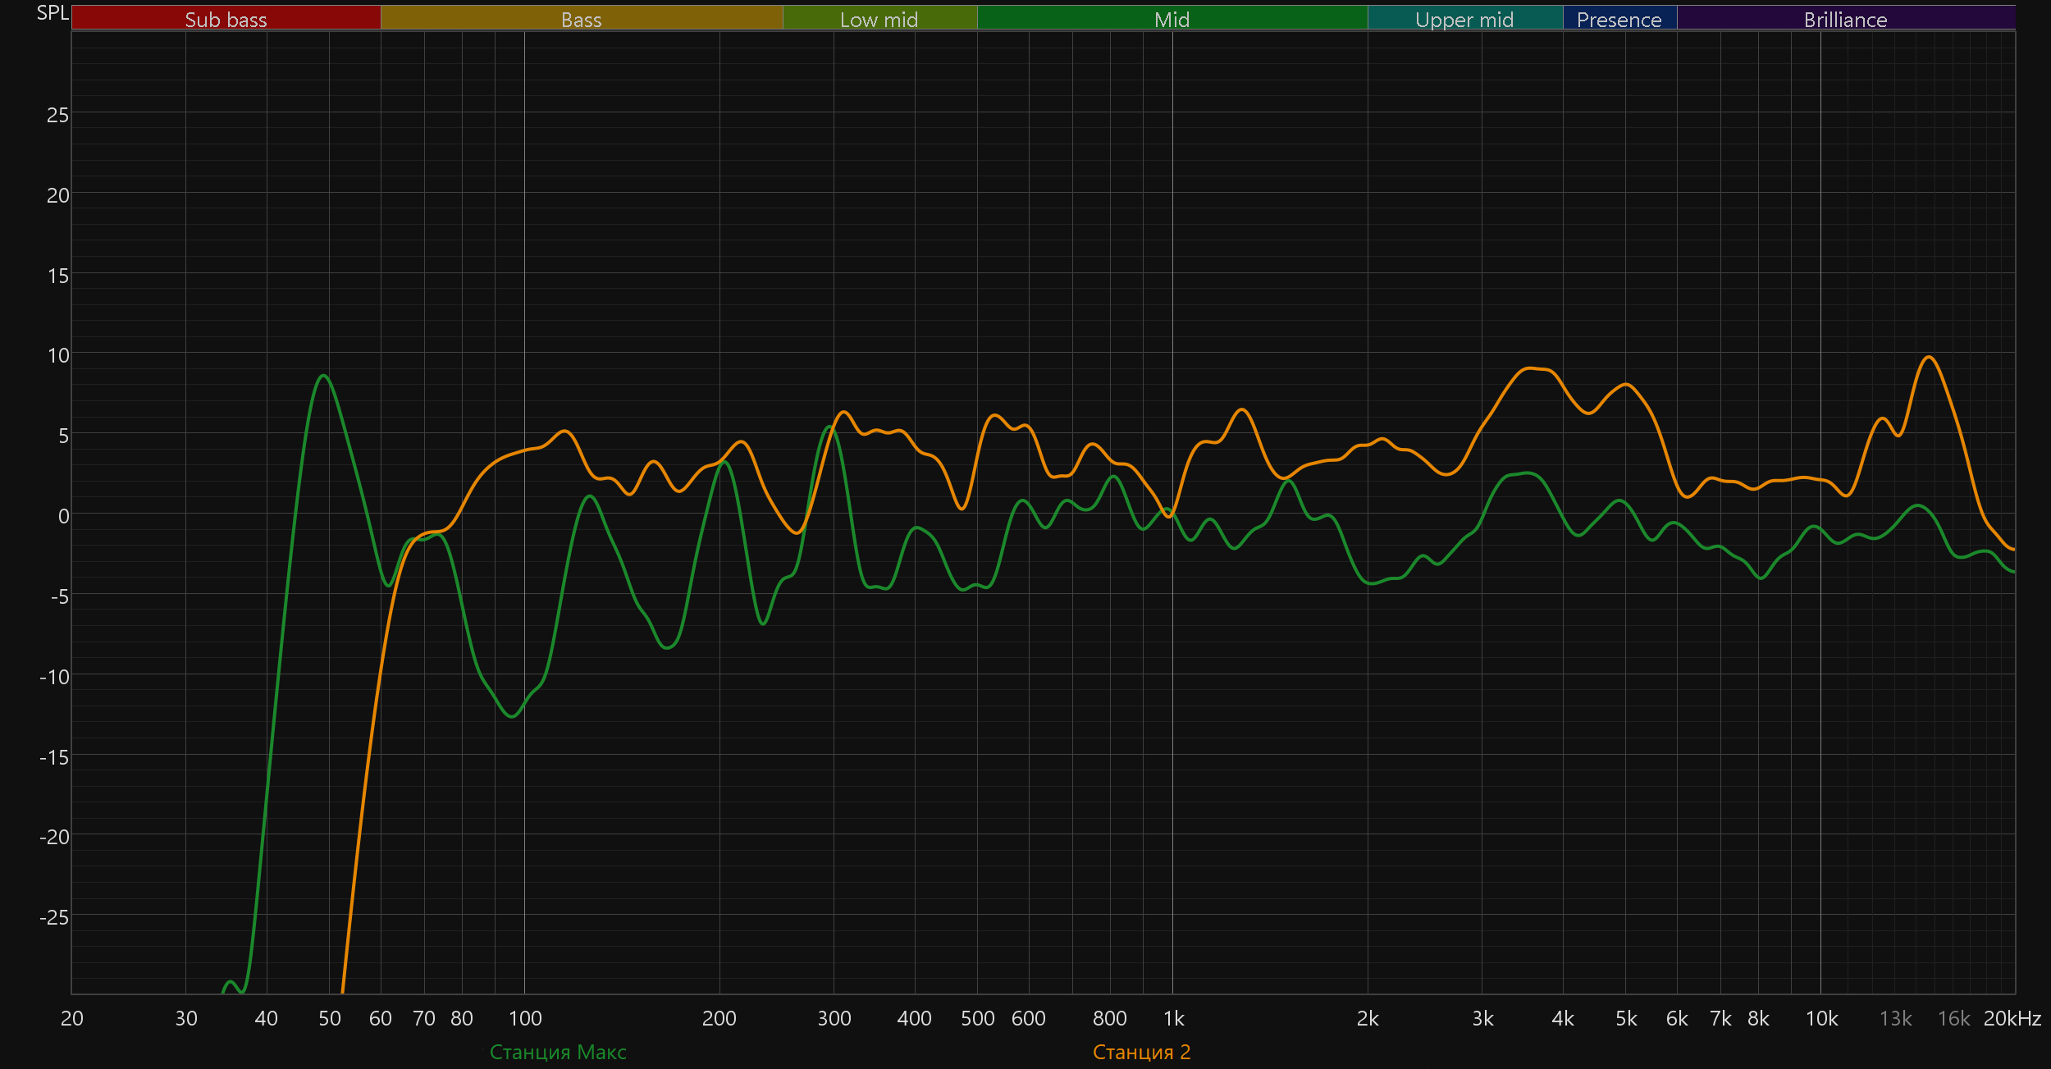
Task: Click the green curve peak near 50 Hz
Action: click(324, 376)
